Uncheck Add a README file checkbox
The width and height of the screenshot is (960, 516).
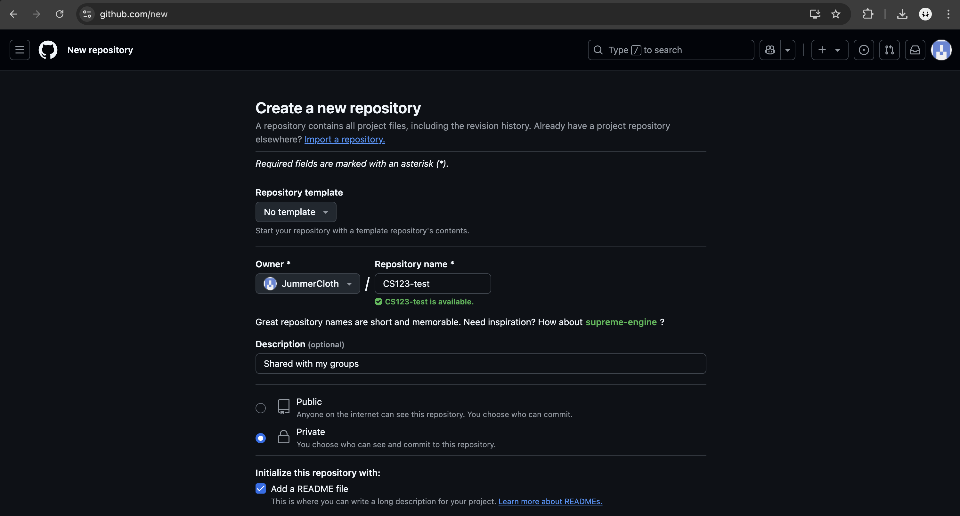(x=261, y=489)
